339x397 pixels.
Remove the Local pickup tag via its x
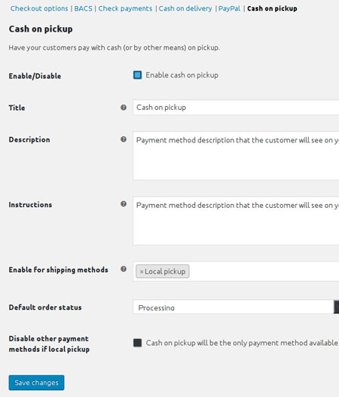point(142,272)
